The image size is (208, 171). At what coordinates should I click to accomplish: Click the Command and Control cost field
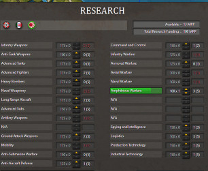(x=174, y=46)
